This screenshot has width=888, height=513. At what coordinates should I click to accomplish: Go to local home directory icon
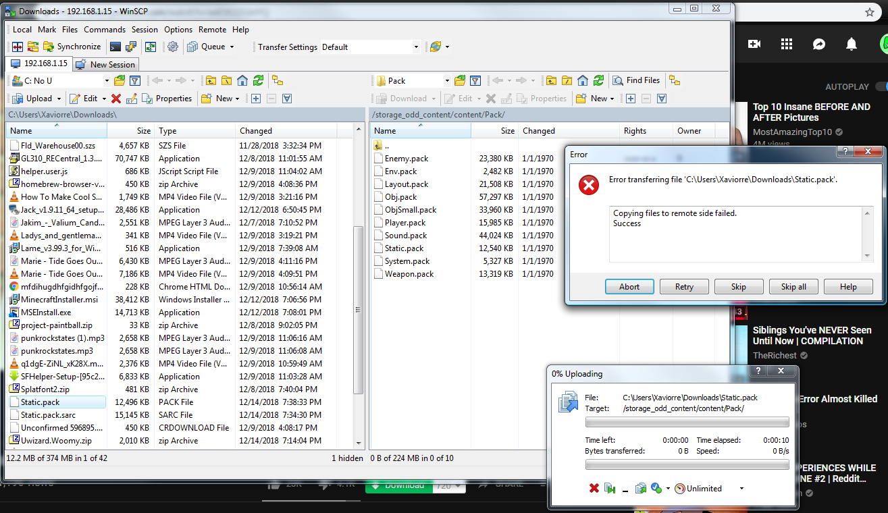pos(242,80)
